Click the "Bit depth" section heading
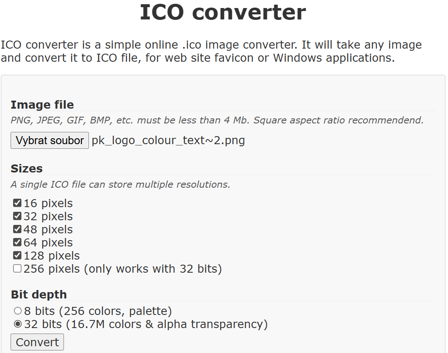Viewport: 448px width, 353px height. point(39,295)
